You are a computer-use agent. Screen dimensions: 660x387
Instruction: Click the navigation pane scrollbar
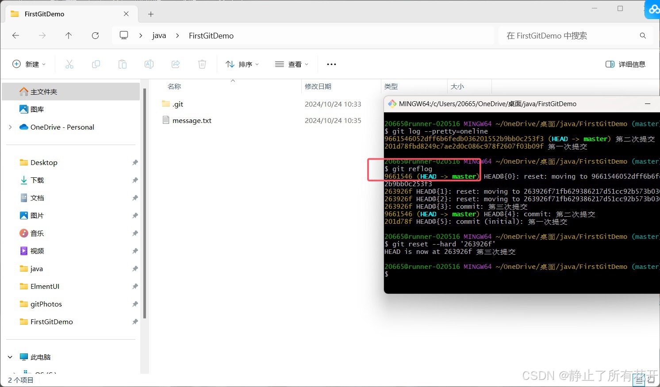[145, 203]
